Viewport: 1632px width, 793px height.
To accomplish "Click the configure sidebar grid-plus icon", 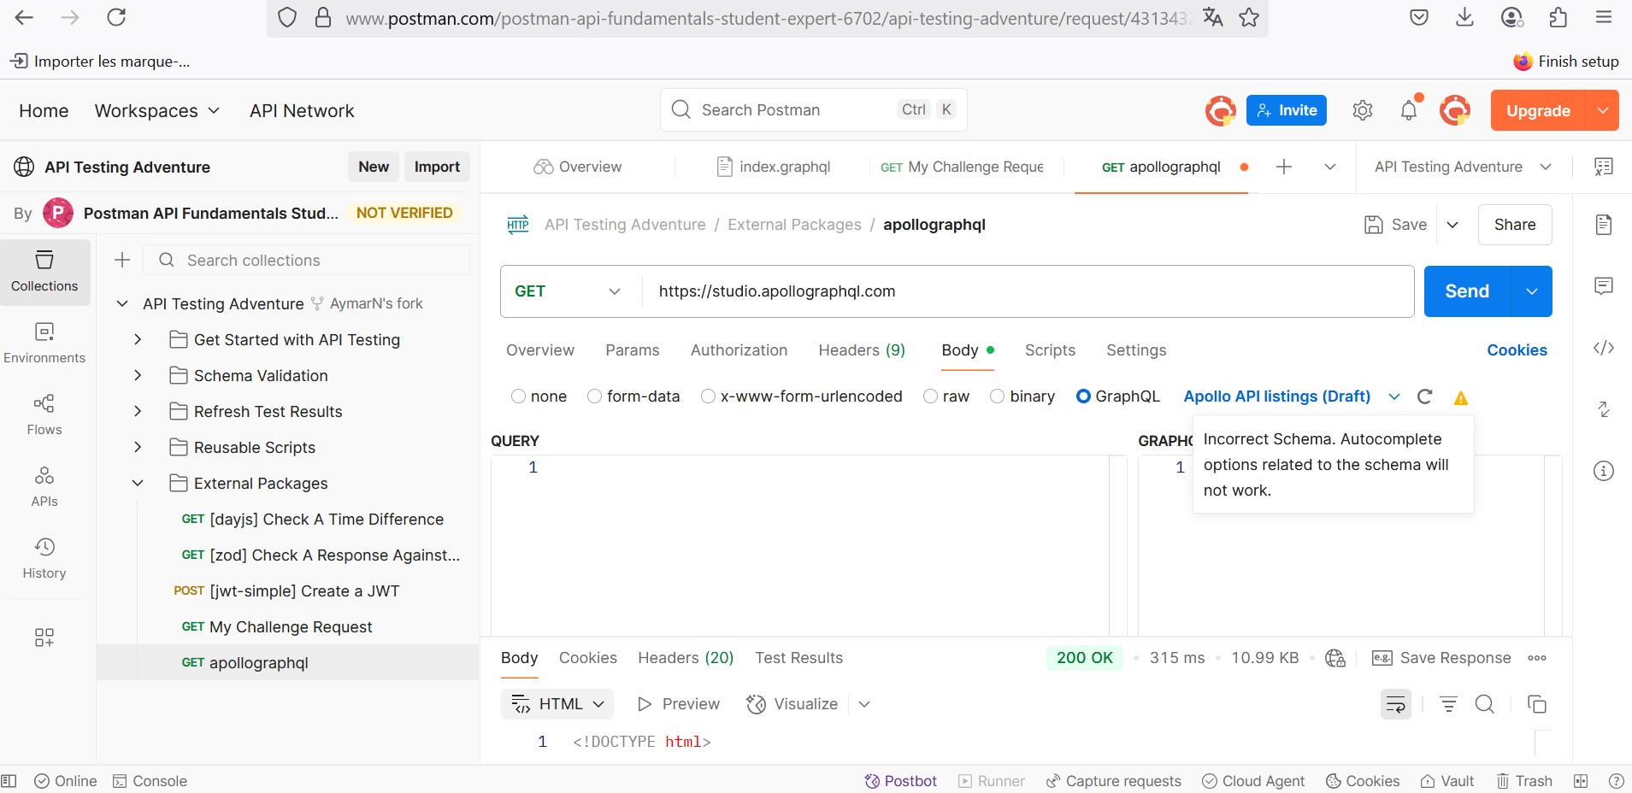I will click(x=44, y=637).
